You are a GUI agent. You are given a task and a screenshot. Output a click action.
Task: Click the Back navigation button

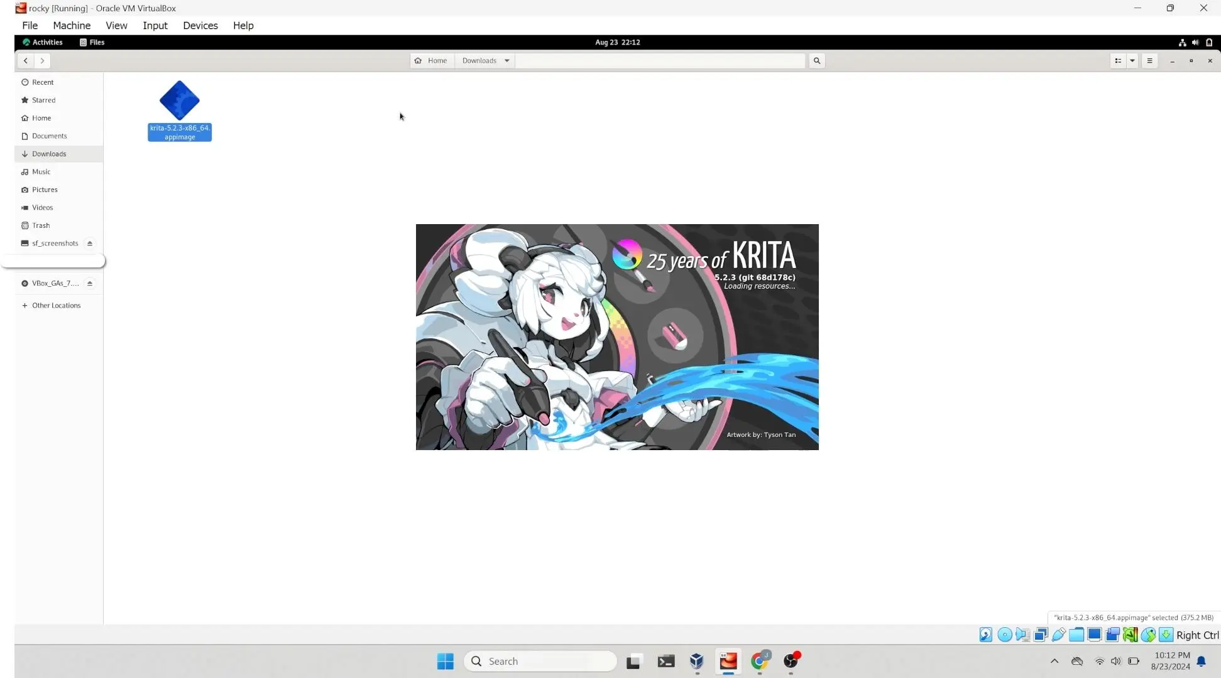[x=26, y=60]
